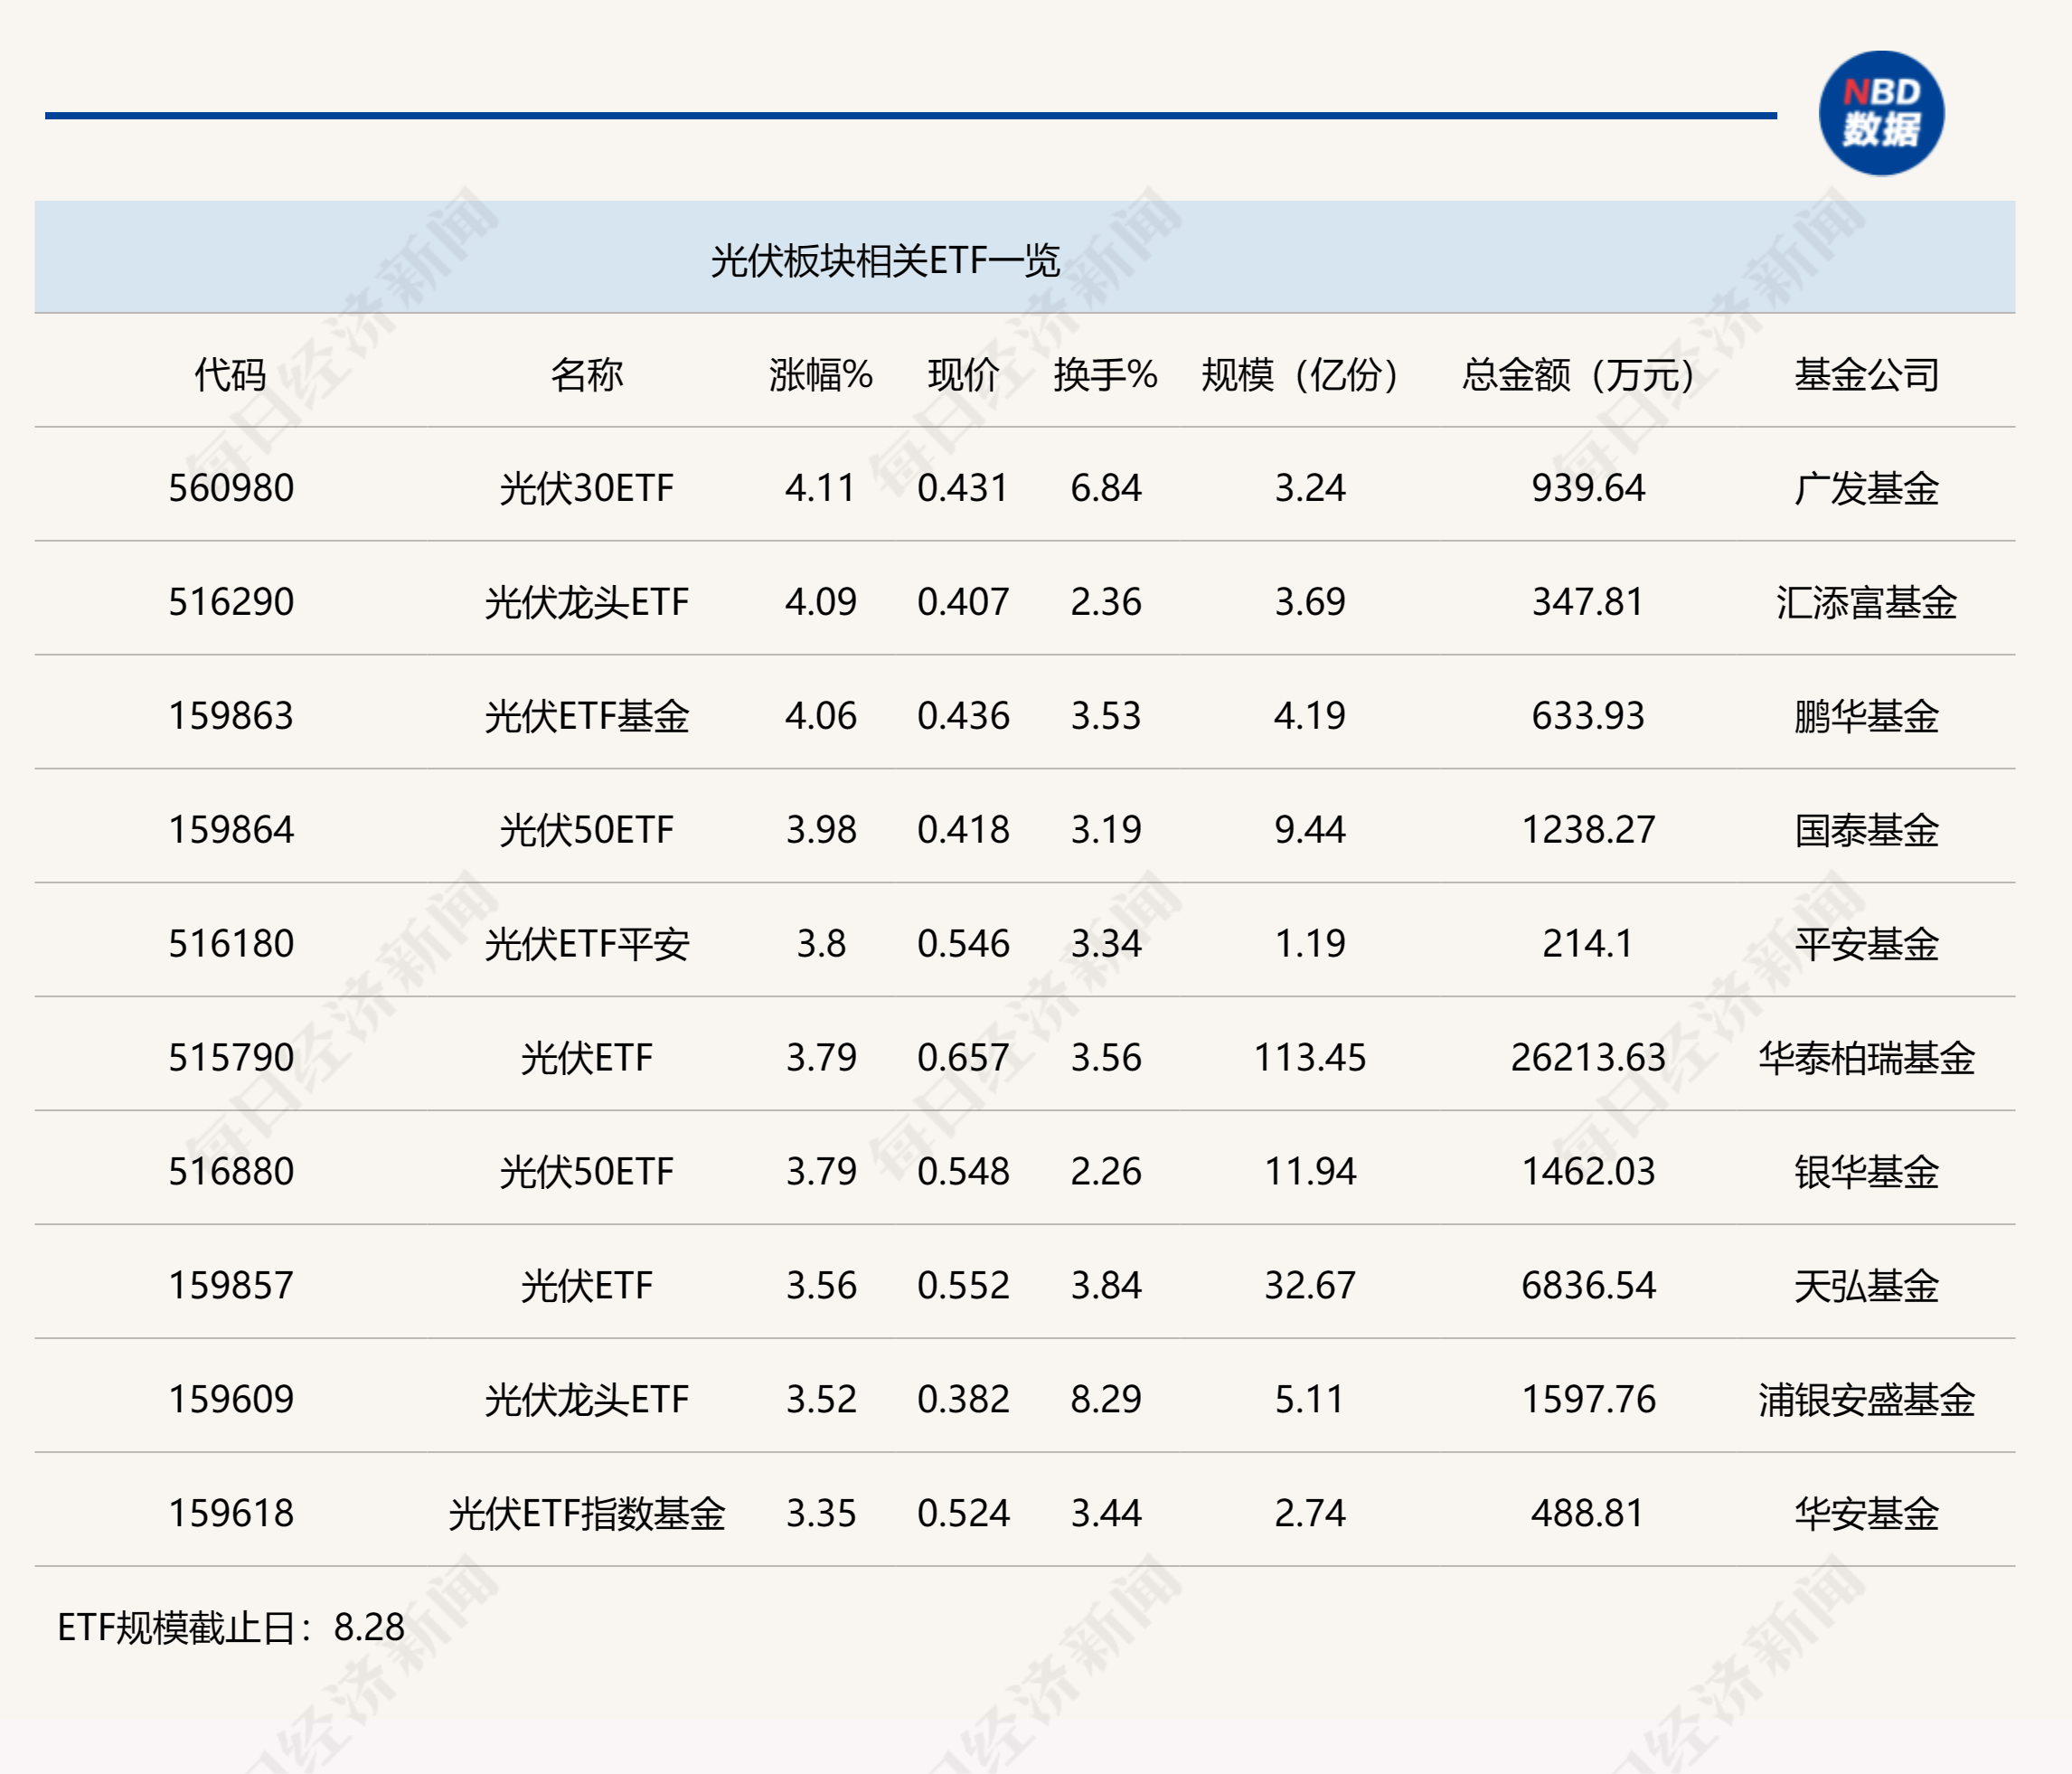The height and width of the screenshot is (1774, 2072).
Task: Select the current price 0.657
Action: coord(963,1058)
